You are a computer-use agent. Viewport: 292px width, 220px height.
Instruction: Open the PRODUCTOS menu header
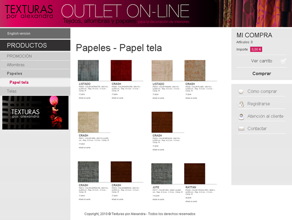click(x=35, y=46)
